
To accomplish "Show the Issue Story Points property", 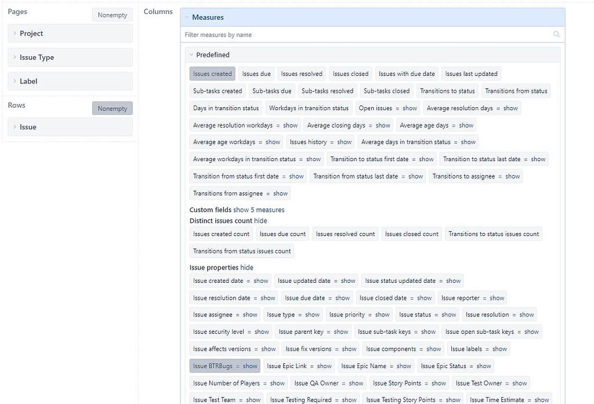I will tap(439, 383).
